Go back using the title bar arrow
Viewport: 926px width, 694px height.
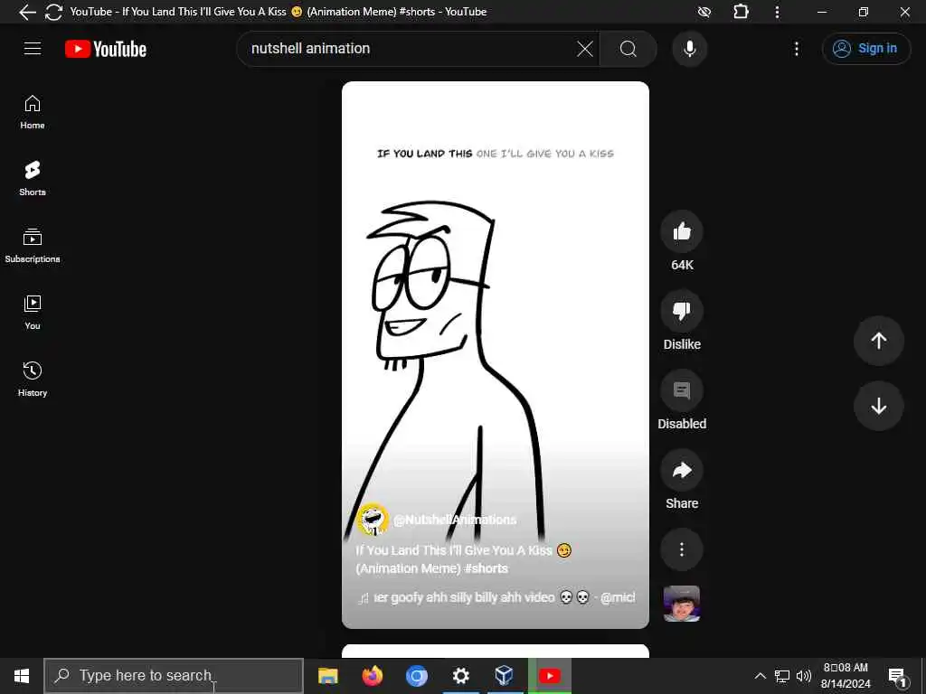coord(27,12)
